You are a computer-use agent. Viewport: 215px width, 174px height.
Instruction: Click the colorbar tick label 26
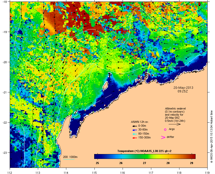[121, 163]
